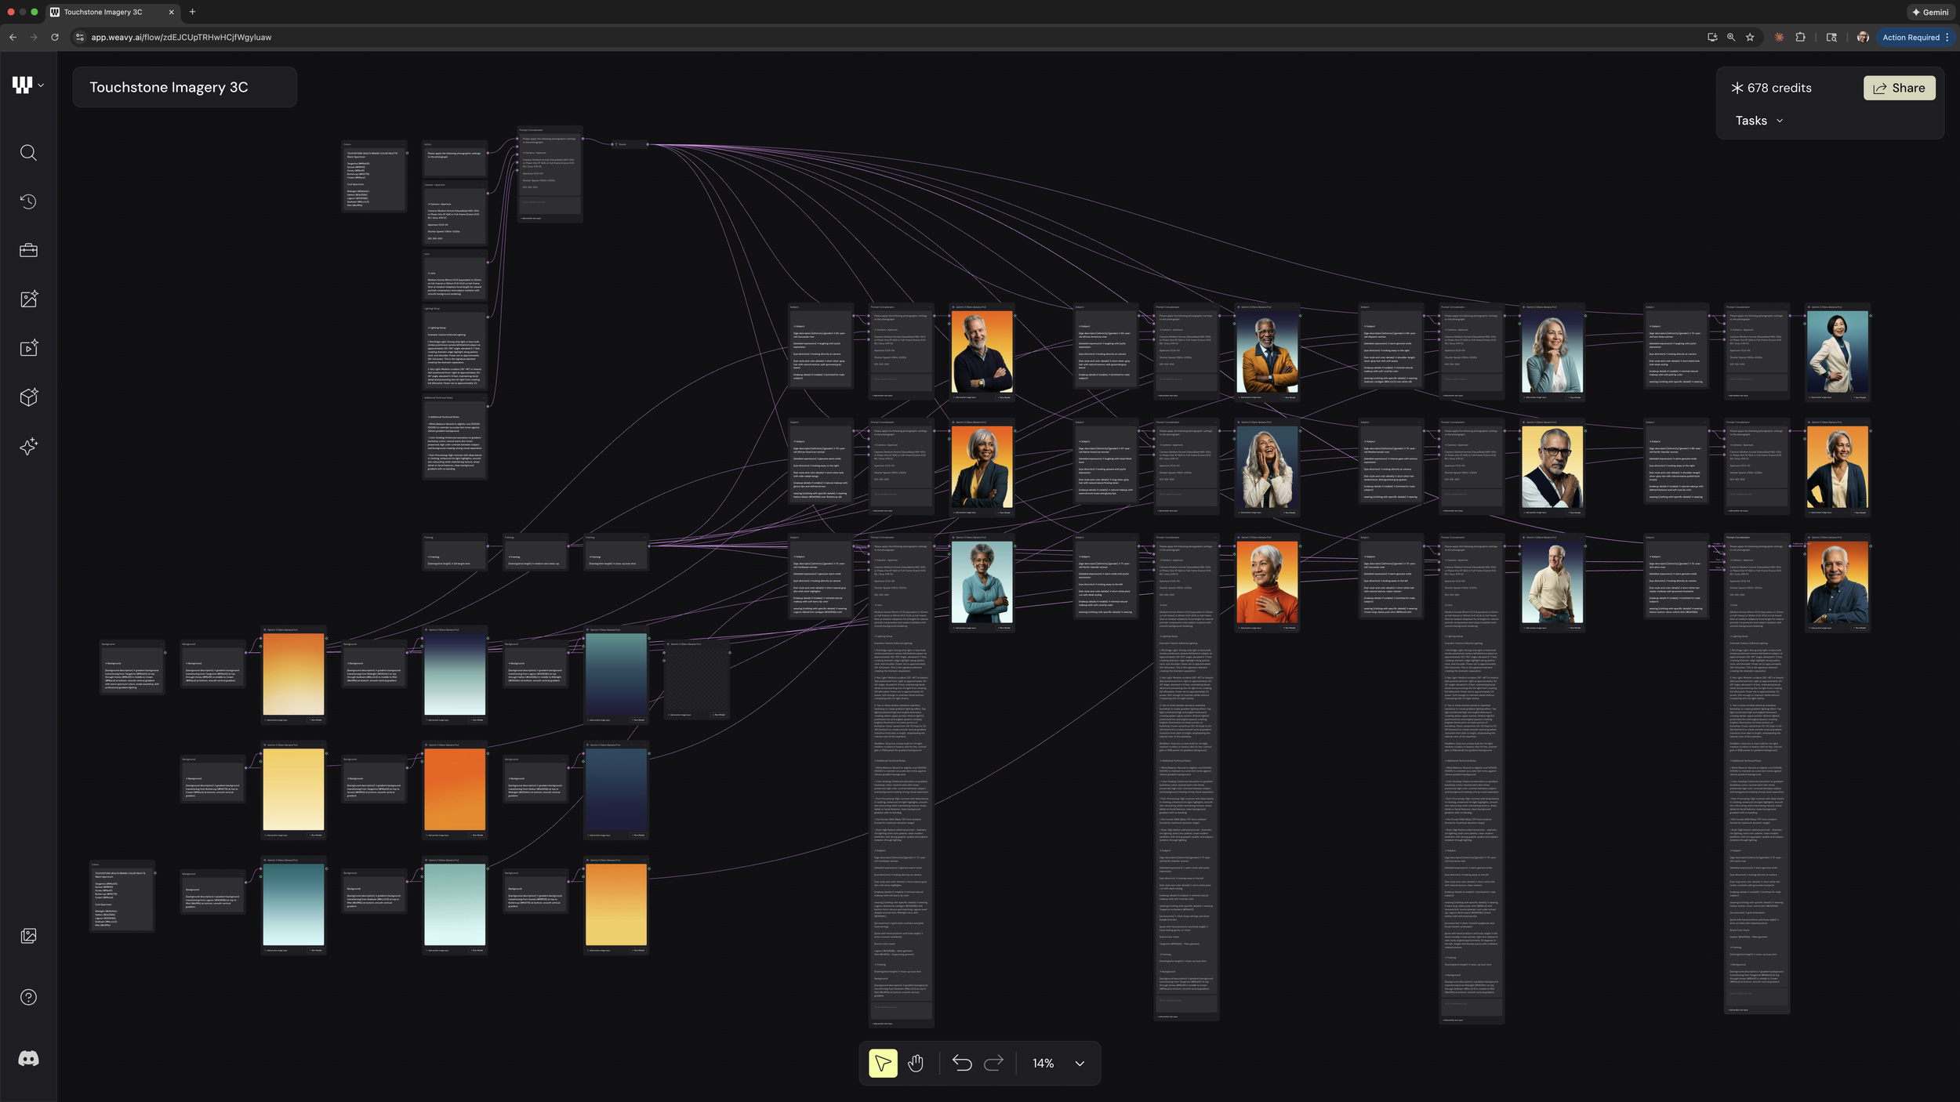1960x1102 pixels.
Task: Open the search icon in left sidebar
Action: click(28, 153)
